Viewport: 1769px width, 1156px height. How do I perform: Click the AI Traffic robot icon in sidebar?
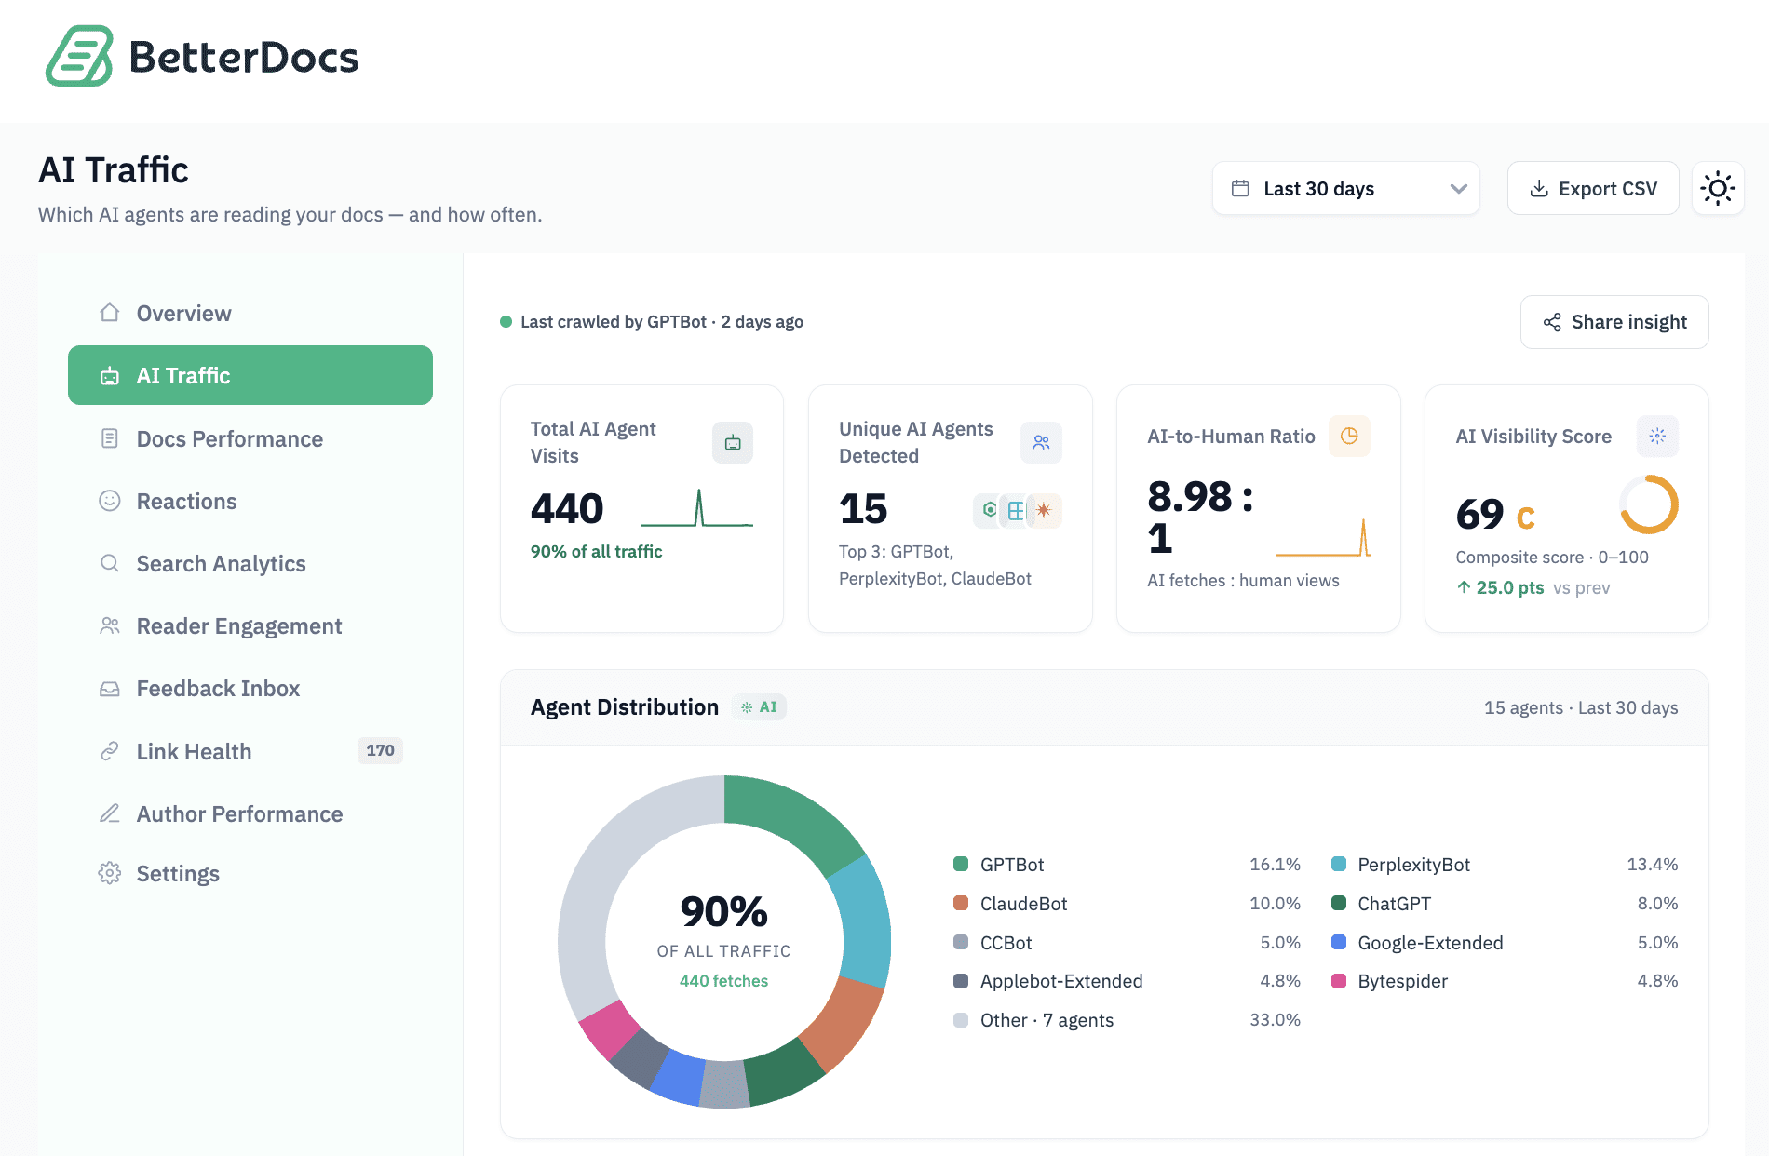(110, 376)
